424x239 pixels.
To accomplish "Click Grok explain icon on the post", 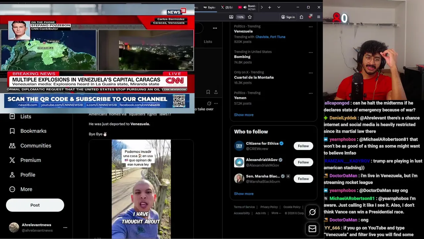I will [x=209, y=103].
